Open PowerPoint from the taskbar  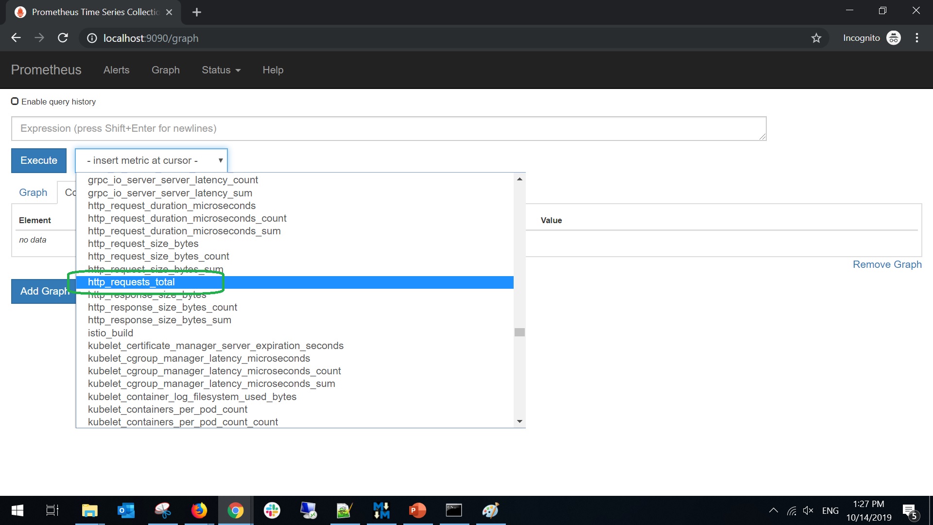click(417, 510)
